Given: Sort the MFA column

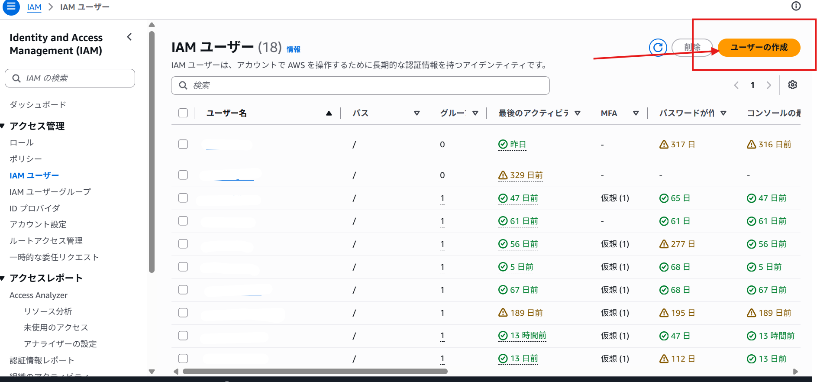Looking at the screenshot, I should click(x=636, y=113).
